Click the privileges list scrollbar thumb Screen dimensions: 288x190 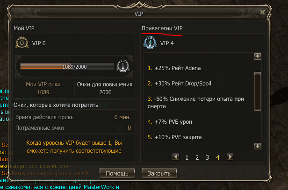[258, 91]
